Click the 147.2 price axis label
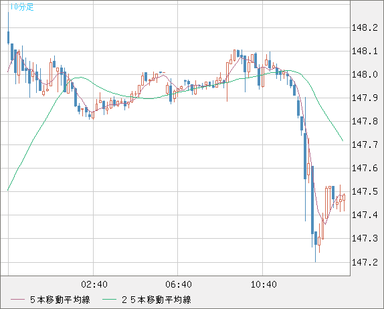This screenshot has height=309, width=384. 365,262
